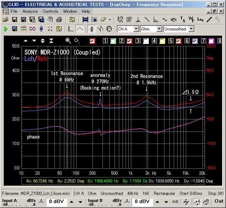Viewport: 226px width, 208px height.
Task: Increase Input B gain with up arrow
Action: tap(157, 202)
